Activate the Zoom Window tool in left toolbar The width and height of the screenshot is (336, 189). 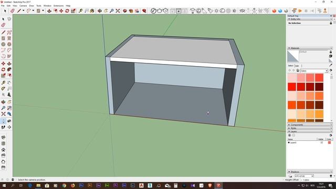point(9,108)
